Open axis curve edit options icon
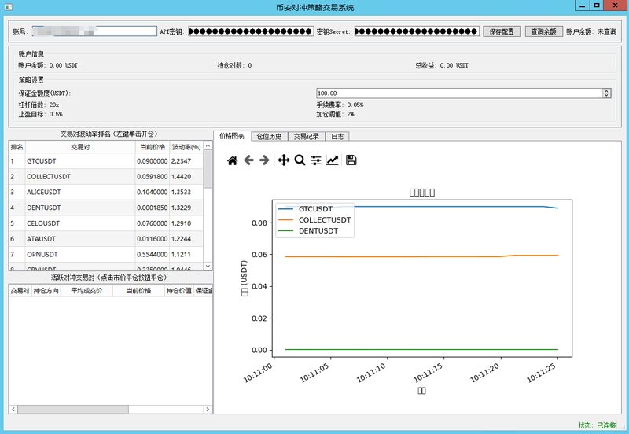Viewport: 629px width, 434px height. click(x=333, y=160)
